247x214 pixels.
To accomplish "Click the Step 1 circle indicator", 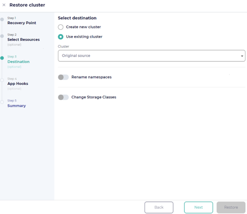I will tap(2, 19).
